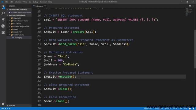Click line number 23 in gutter
The image size is (196, 110).
[x=39, y=44]
